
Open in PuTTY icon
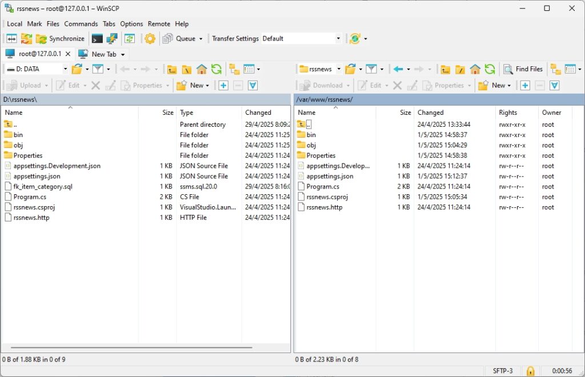[111, 38]
